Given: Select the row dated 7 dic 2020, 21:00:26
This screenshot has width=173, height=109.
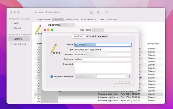Looking at the screenshot, I should pos(99,94).
